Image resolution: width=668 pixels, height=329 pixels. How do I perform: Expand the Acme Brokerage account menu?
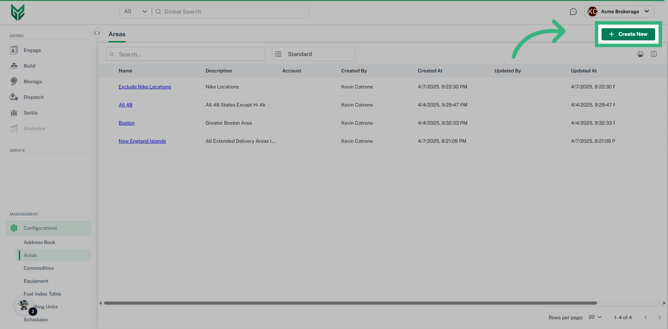(619, 11)
